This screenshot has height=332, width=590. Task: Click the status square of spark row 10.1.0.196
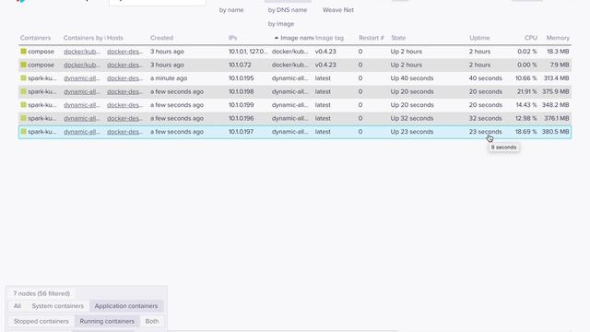point(23,118)
